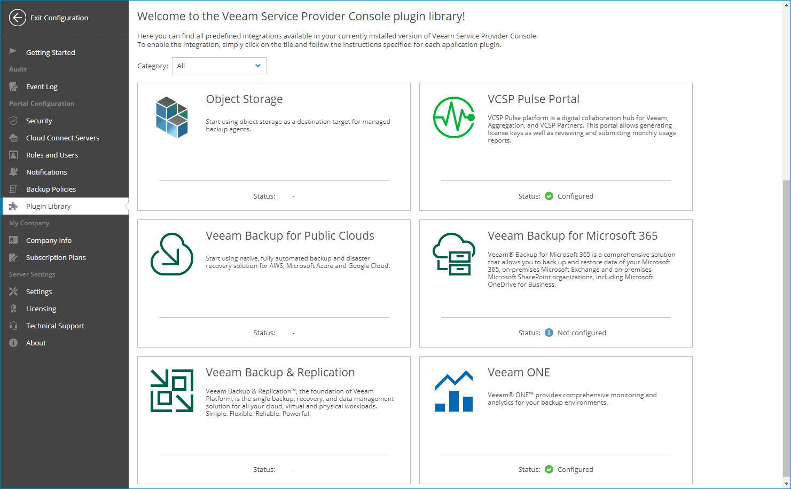Select Plugin Library in sidebar
The image size is (791, 489).
[x=64, y=206]
